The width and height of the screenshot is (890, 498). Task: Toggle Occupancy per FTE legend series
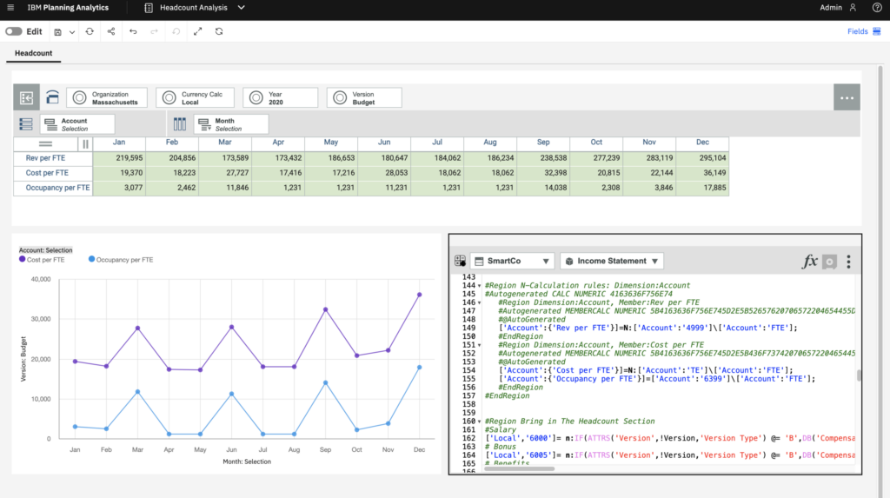point(120,260)
